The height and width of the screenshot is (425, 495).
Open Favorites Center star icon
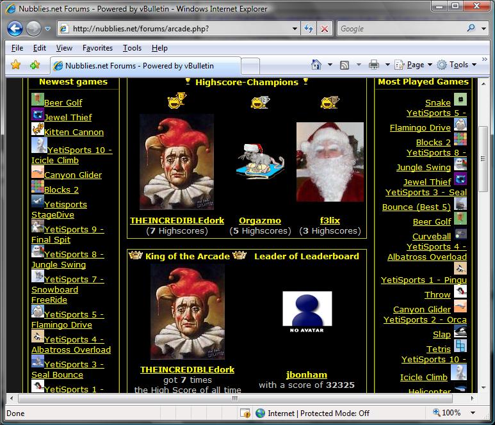tap(16, 65)
